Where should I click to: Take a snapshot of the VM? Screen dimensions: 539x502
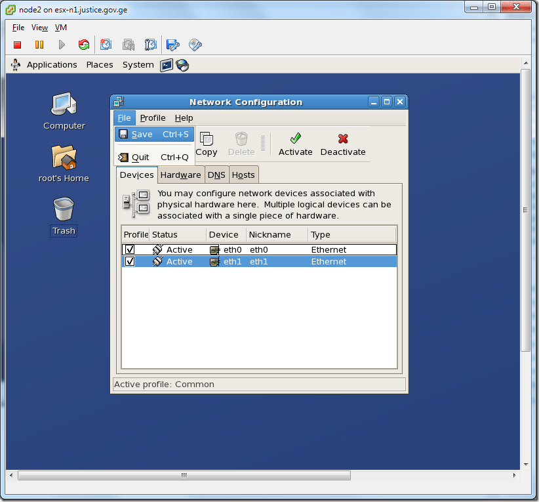(x=106, y=44)
